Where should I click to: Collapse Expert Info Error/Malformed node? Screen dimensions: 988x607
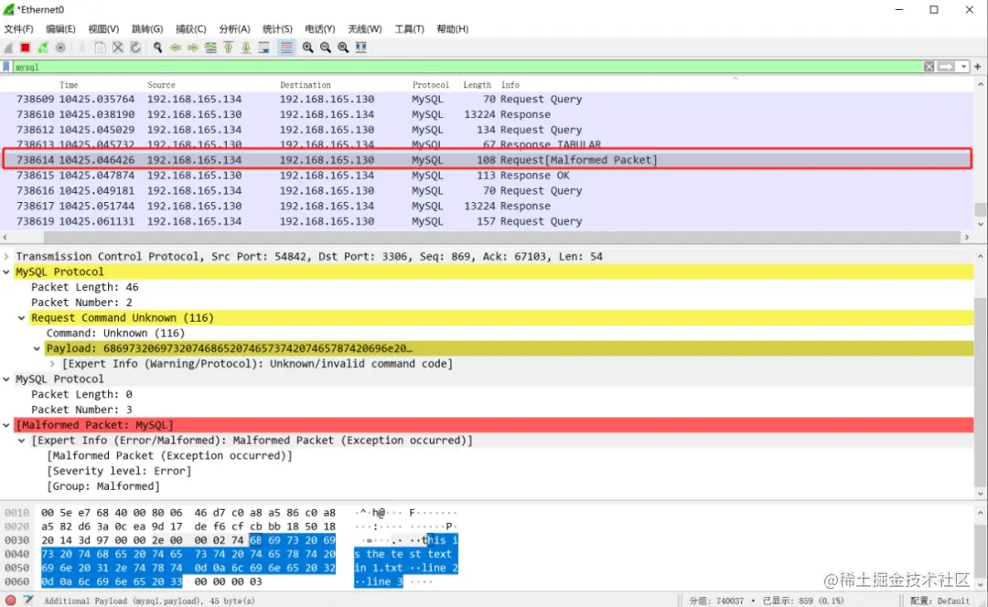tap(21, 440)
